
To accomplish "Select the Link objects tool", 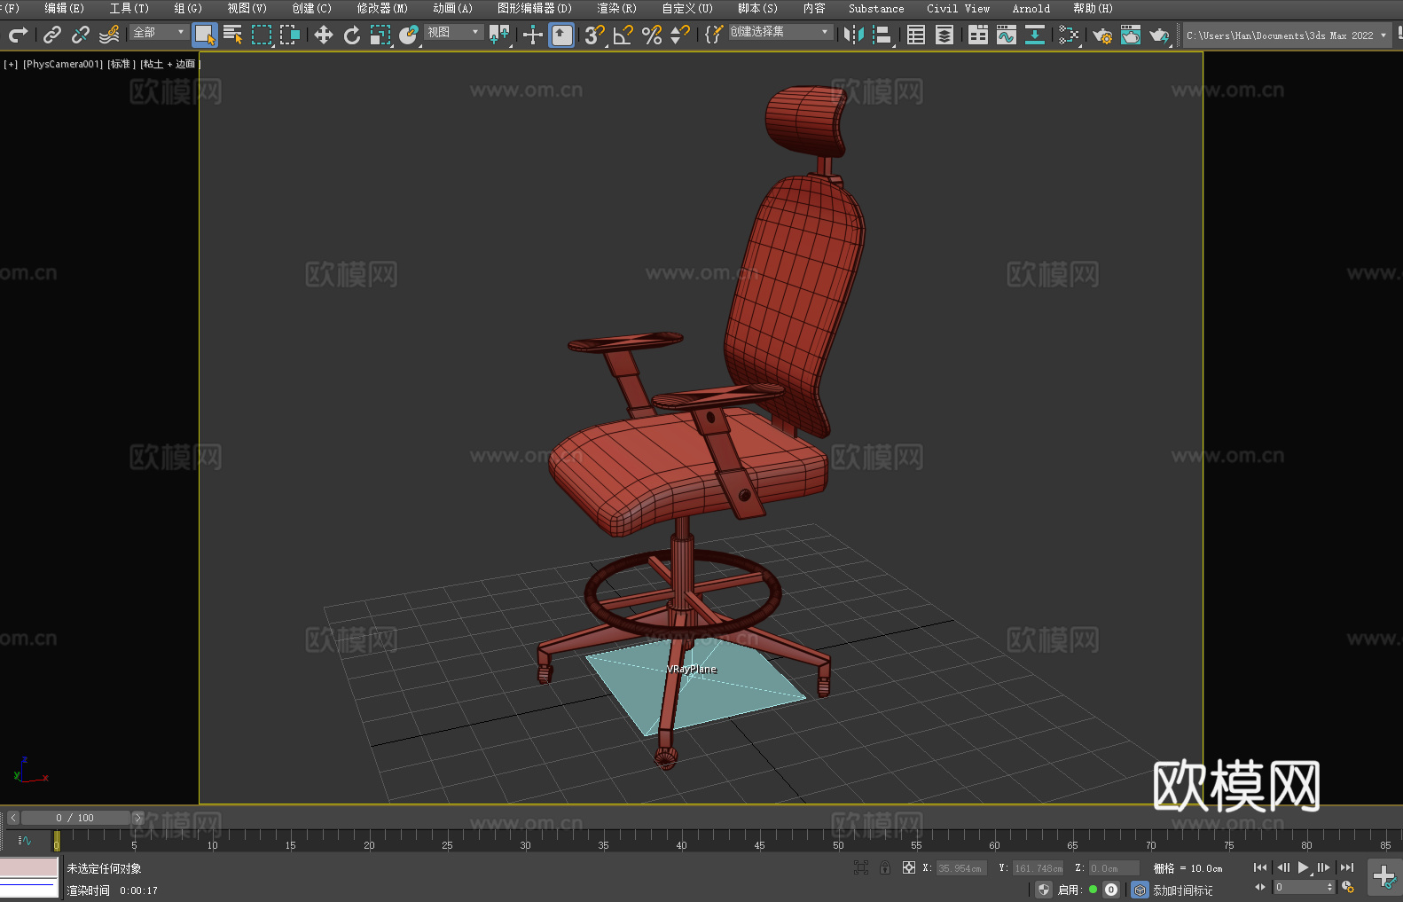I will coord(52,35).
